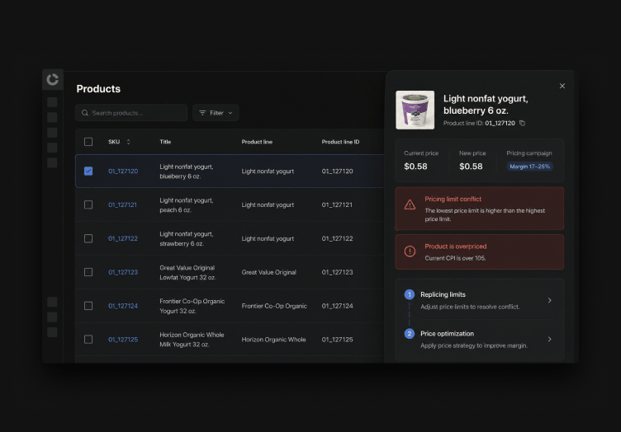Click product line ID cell 01_127123

[x=337, y=272]
